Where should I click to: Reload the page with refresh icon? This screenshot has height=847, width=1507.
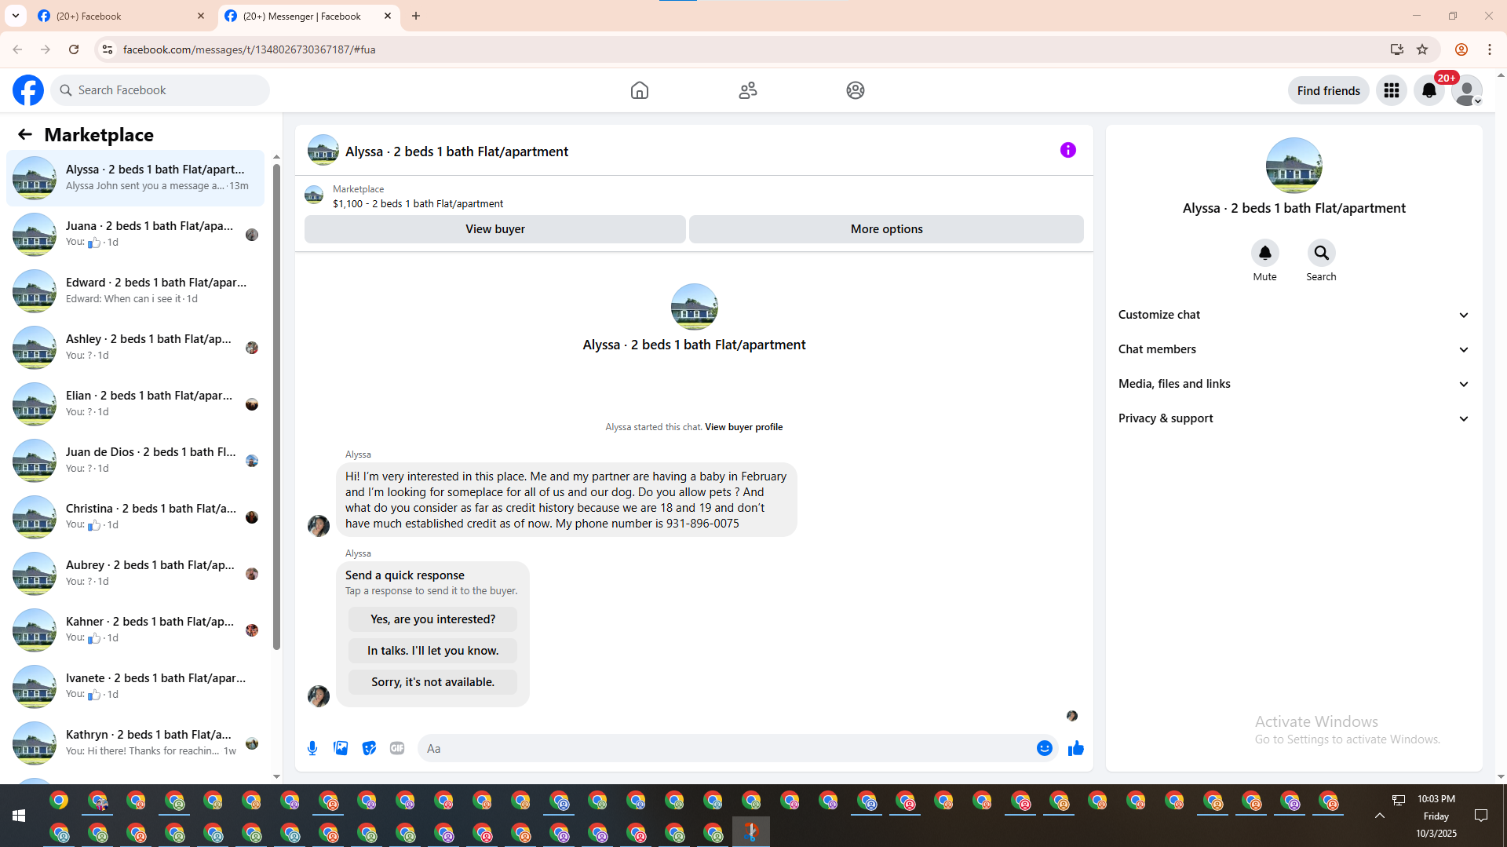click(x=74, y=49)
